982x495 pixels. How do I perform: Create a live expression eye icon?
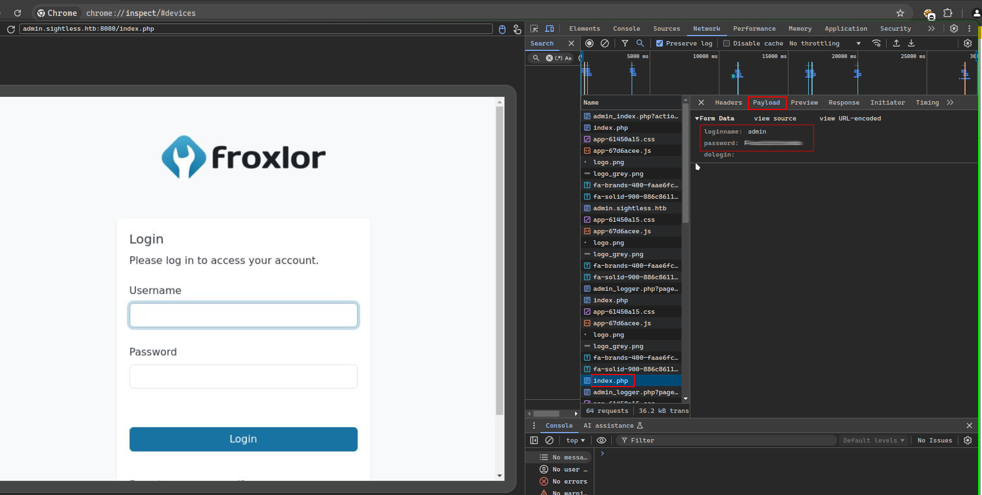[x=601, y=440]
